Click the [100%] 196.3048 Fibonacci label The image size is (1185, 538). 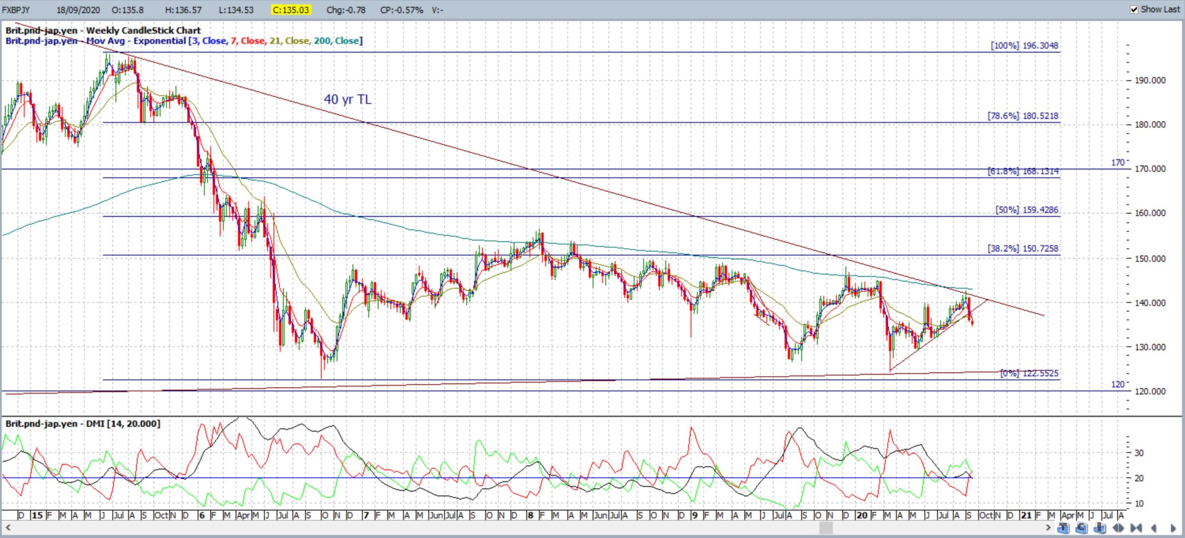pos(1024,45)
